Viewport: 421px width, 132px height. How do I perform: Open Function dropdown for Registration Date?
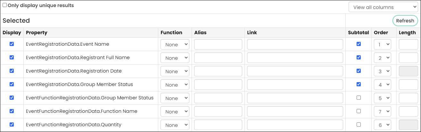point(175,71)
